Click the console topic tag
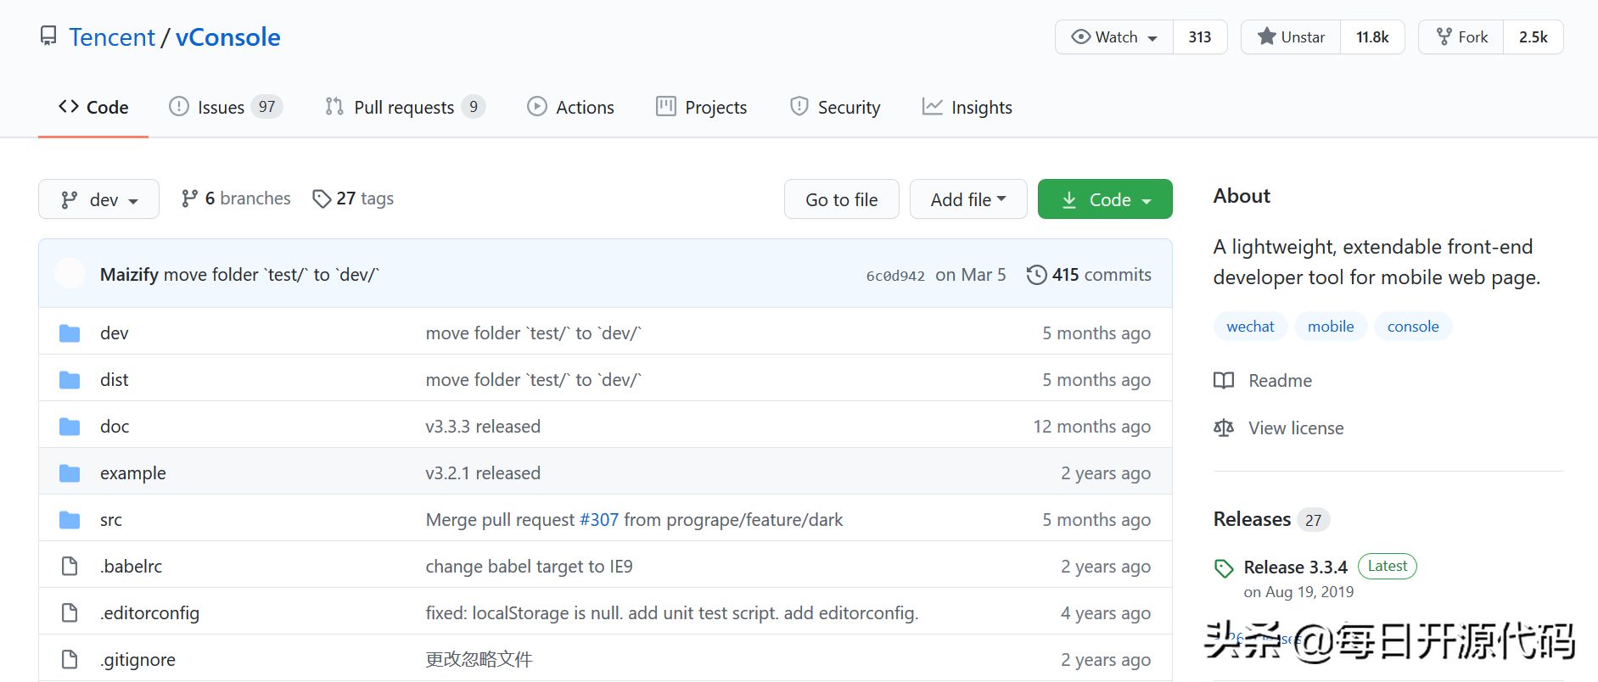This screenshot has height=682, width=1598. coord(1413,327)
